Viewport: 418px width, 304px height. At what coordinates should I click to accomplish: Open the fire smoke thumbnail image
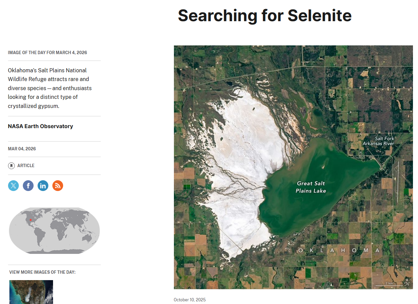(x=31, y=292)
